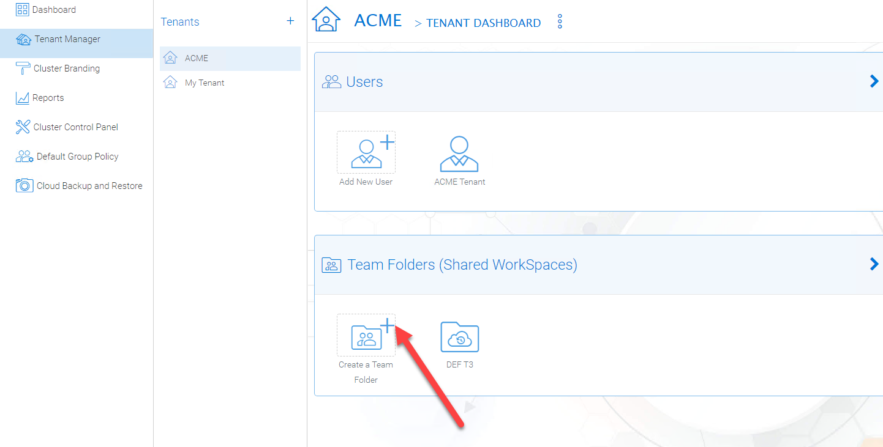The width and height of the screenshot is (883, 447).
Task: Click the Users group icon in the section header
Action: click(x=331, y=82)
